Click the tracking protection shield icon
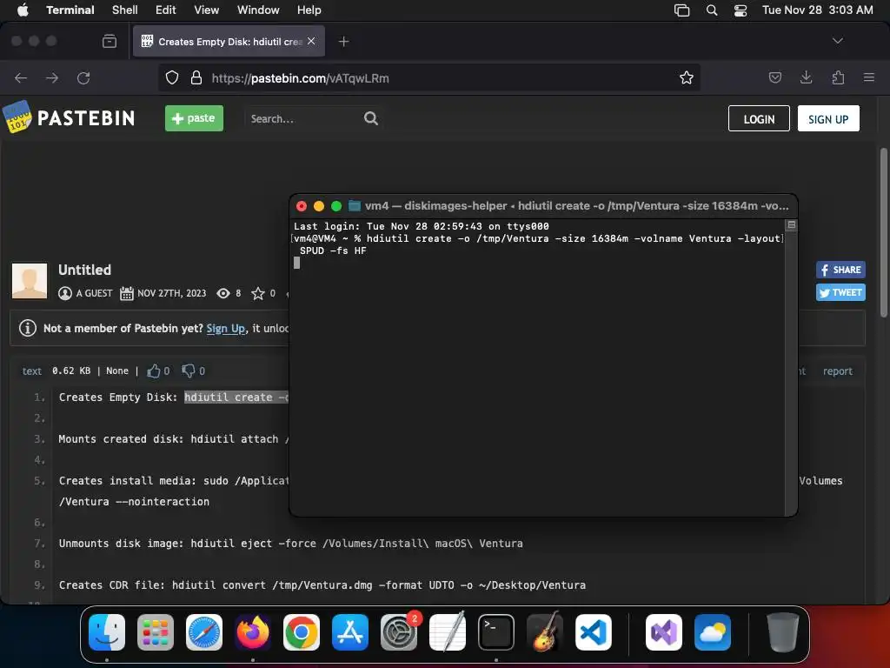The width and height of the screenshot is (890, 668). 172,77
